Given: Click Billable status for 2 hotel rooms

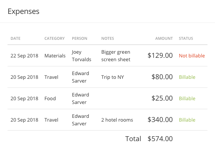Looking at the screenshot, I should click(x=187, y=120).
